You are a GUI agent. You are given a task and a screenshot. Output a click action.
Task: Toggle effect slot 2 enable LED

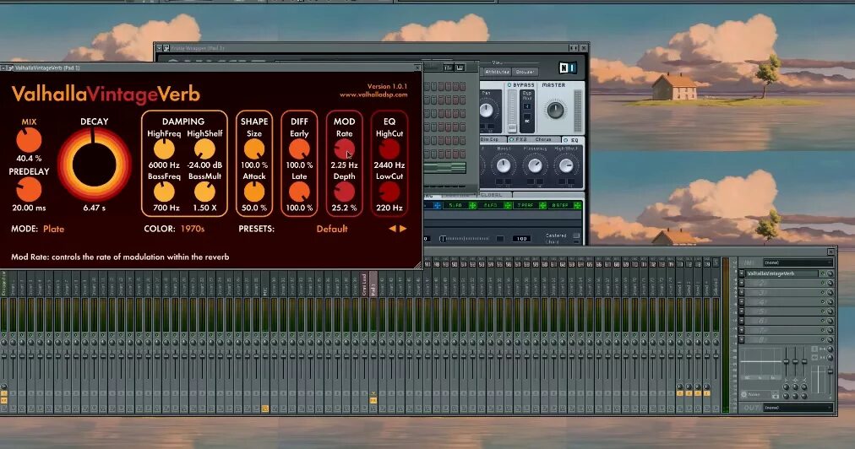(822, 283)
